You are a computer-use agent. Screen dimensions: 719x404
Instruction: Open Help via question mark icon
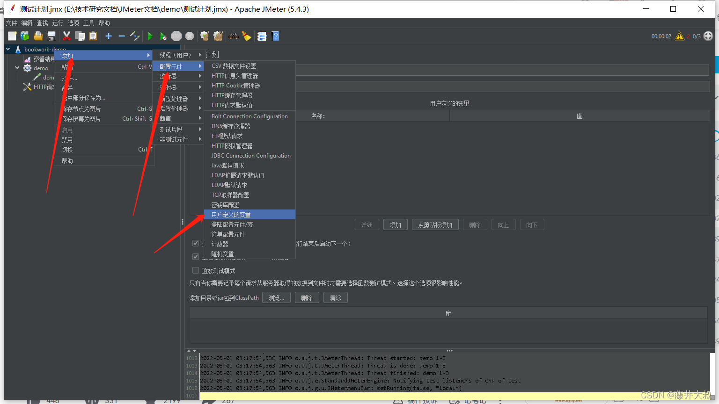click(x=275, y=36)
